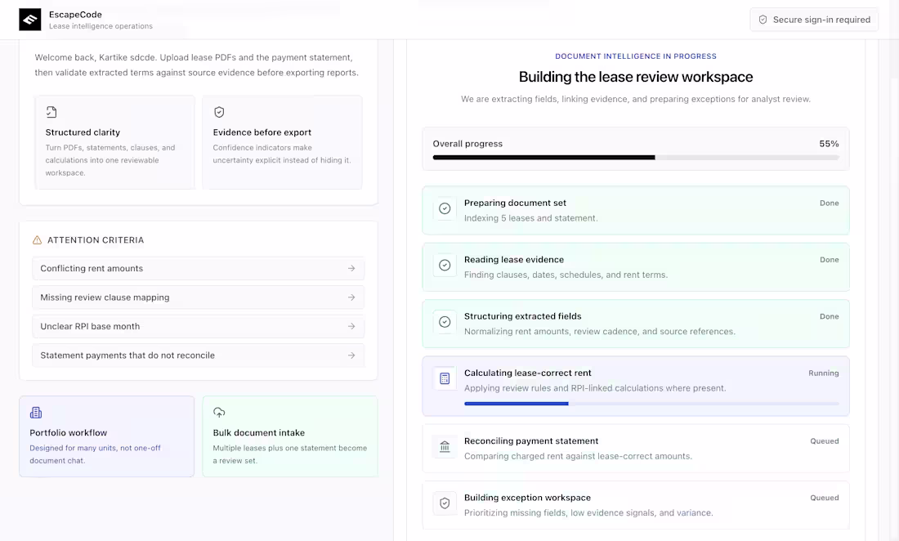The height and width of the screenshot is (541, 899).
Task: Click the 55% progress value
Action: (x=829, y=144)
